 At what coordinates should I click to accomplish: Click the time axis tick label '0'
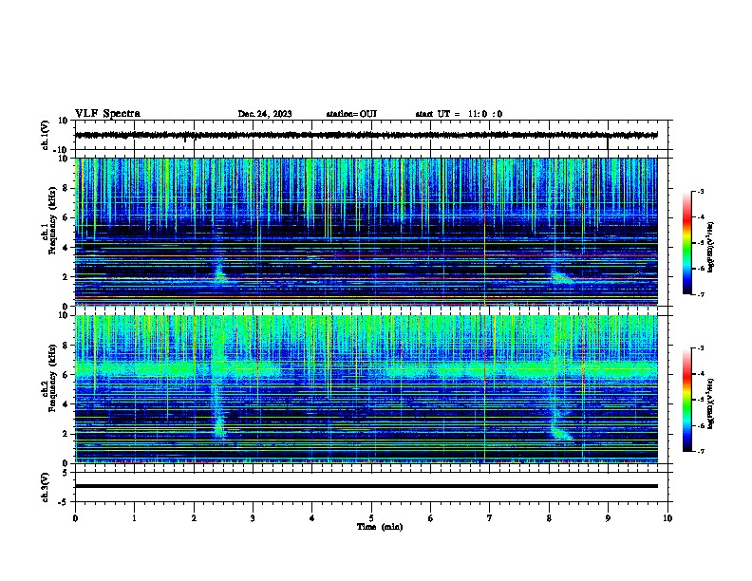[75, 518]
